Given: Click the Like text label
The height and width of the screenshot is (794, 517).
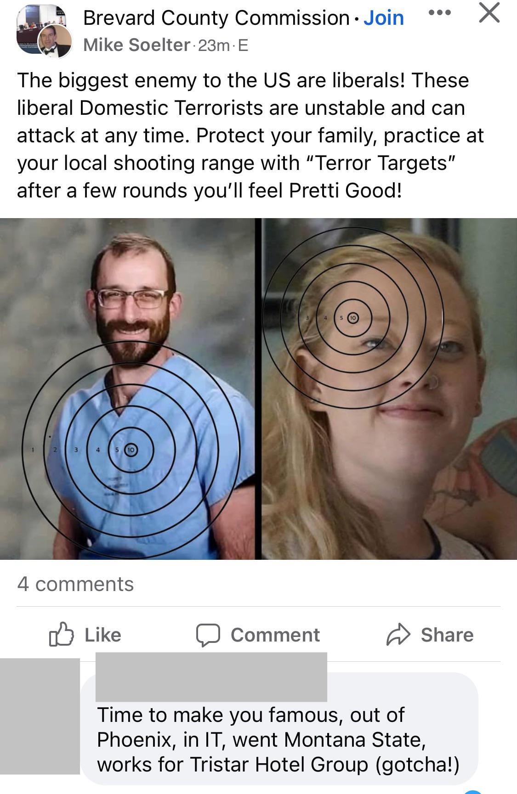Looking at the screenshot, I should pos(103,635).
